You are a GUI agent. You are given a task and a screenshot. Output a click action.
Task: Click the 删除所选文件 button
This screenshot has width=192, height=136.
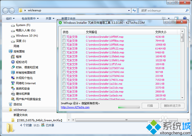[172, 106]
